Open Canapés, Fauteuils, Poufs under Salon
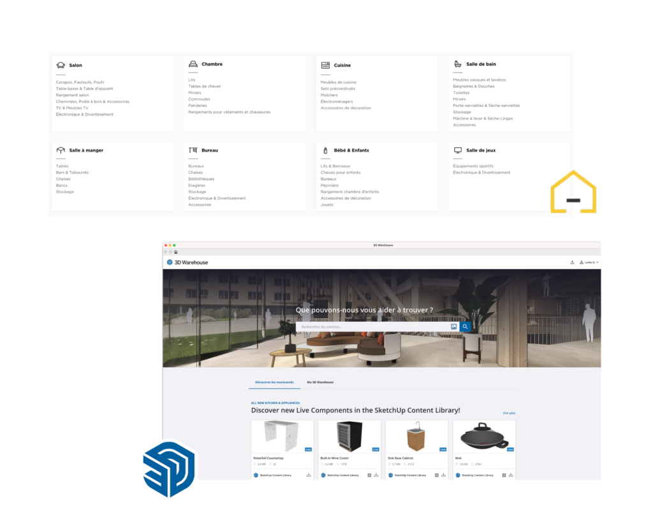 [x=80, y=82]
